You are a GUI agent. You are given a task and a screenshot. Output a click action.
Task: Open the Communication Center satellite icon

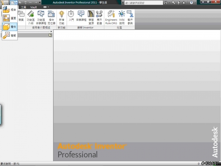pyautogui.click(x=179, y=2)
